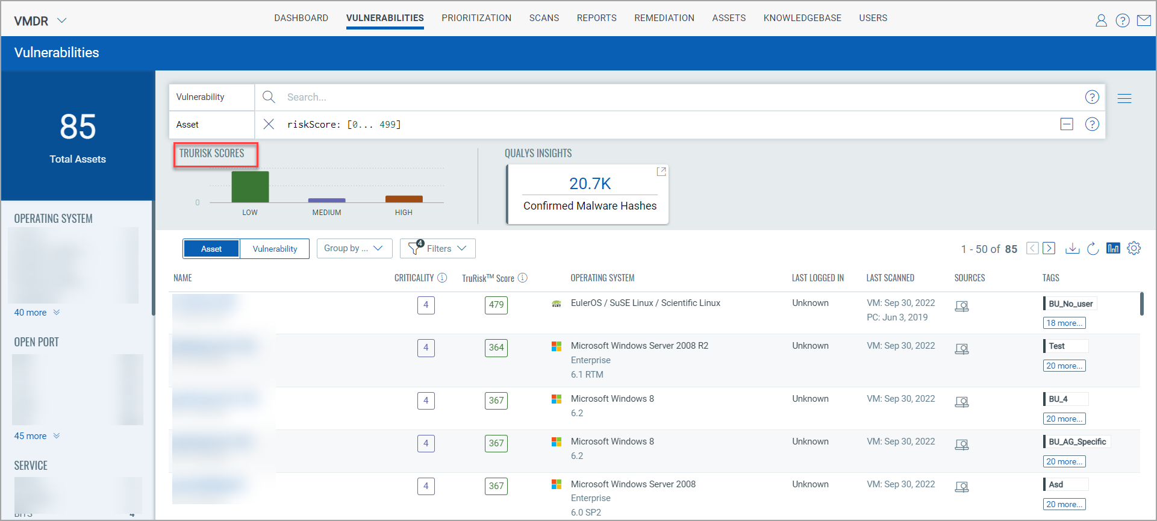
Task: Click the purple MEDIUM TruRisk bar
Action: [x=326, y=200]
